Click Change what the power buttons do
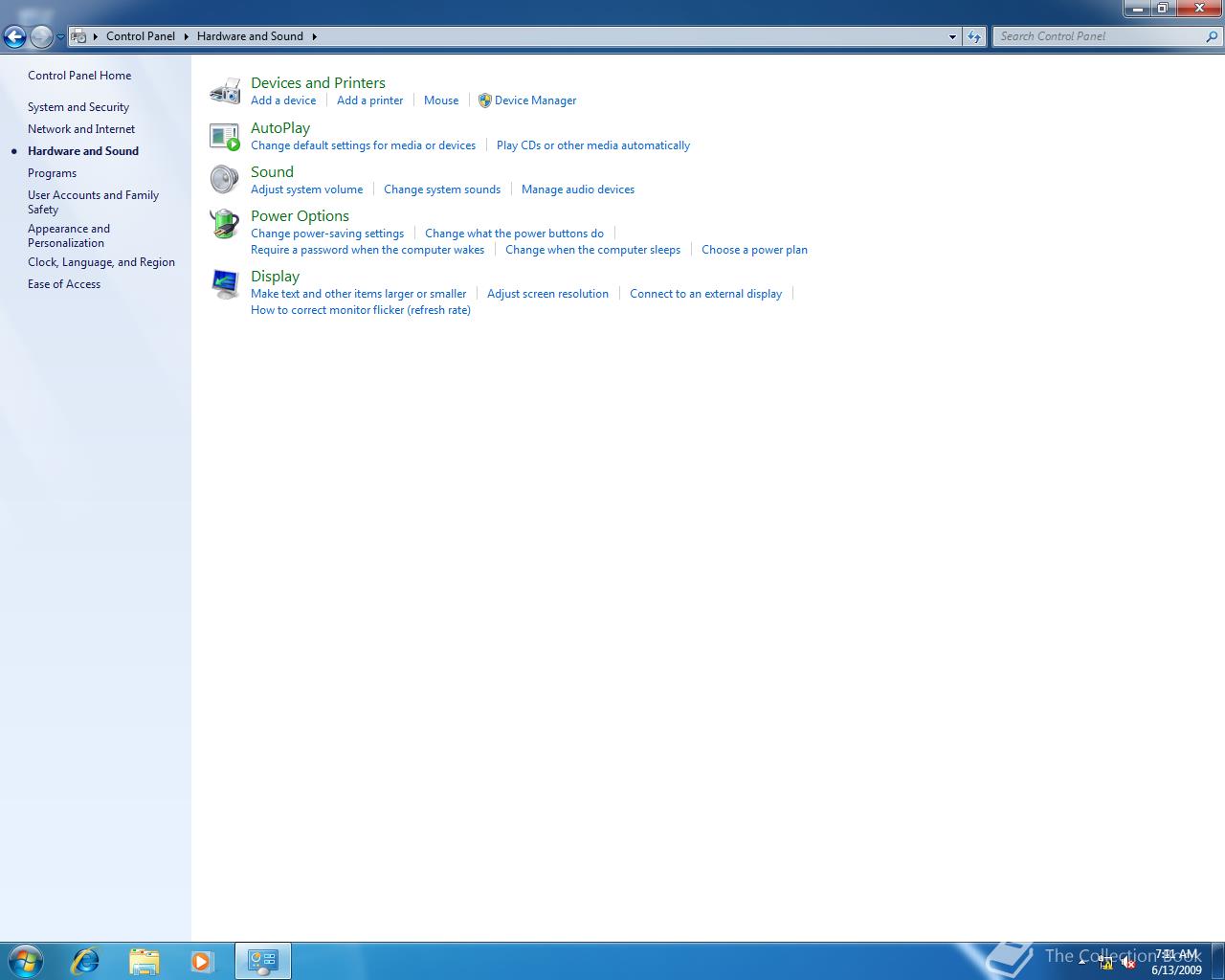The width and height of the screenshot is (1225, 980). point(514,234)
